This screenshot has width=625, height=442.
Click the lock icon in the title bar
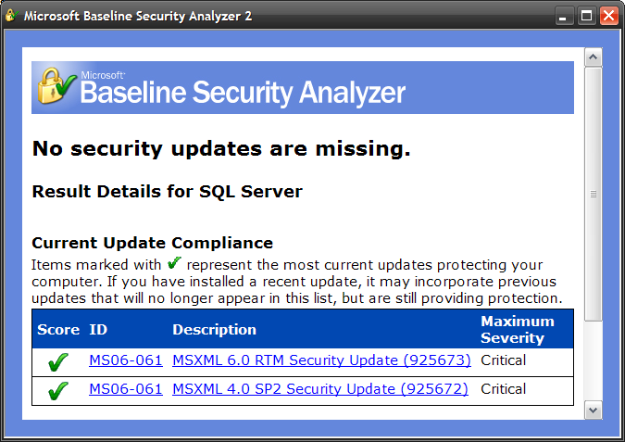(12, 16)
